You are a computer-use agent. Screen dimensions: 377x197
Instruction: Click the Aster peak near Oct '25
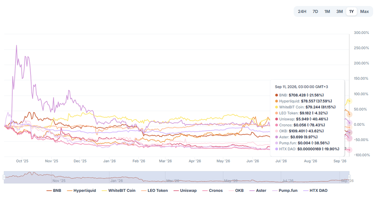click(x=16, y=45)
